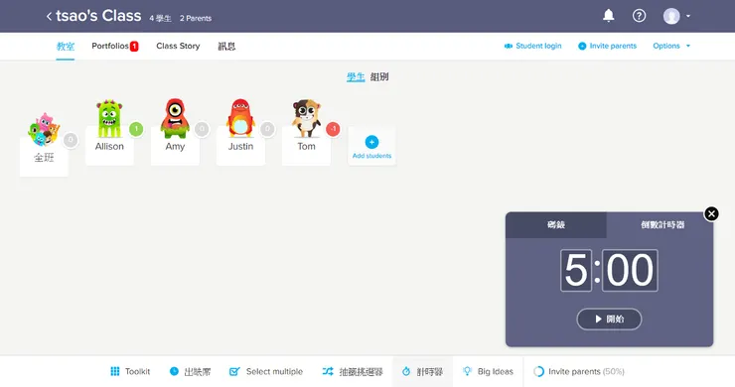Click Tom's brown critter avatar
The image size is (735, 387).
[306, 118]
